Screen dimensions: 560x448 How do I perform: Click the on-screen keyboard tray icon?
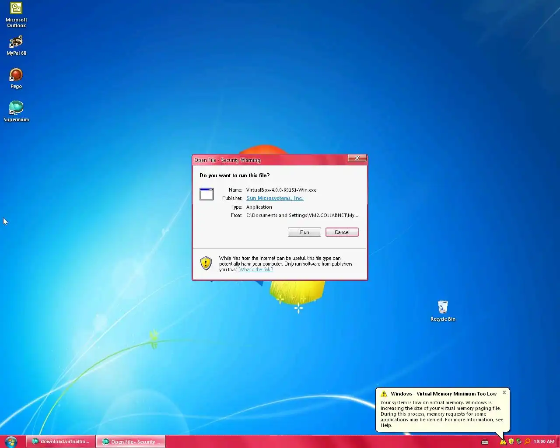point(485,442)
